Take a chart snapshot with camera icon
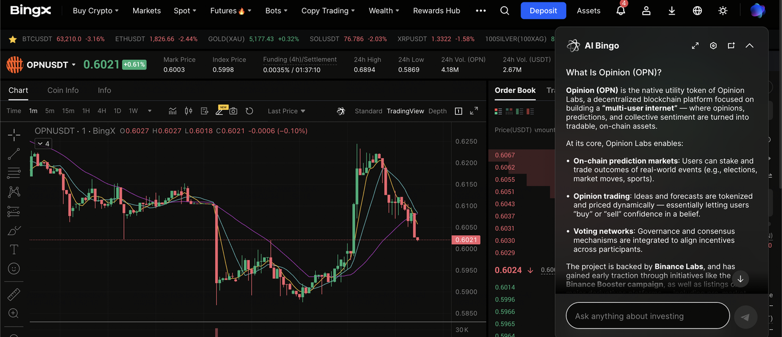Image resolution: width=782 pixels, height=337 pixels. [233, 111]
